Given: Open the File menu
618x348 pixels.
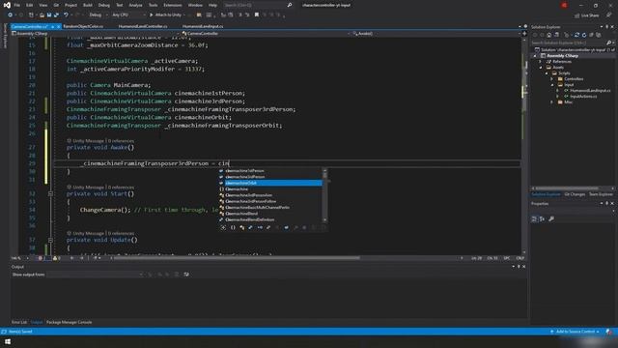Looking at the screenshot, I should 17,5.
